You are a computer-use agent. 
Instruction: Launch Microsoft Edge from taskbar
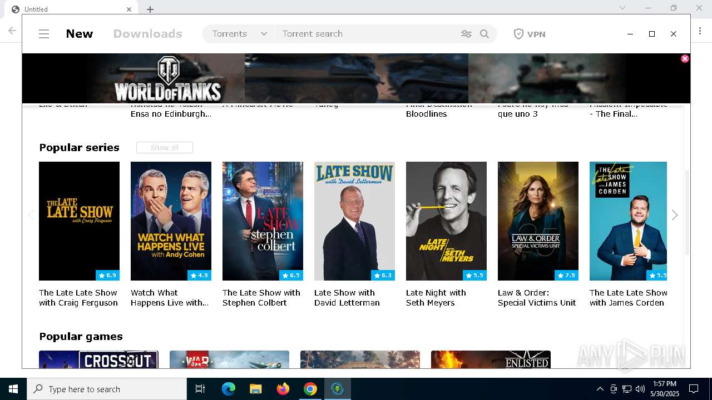click(x=229, y=389)
